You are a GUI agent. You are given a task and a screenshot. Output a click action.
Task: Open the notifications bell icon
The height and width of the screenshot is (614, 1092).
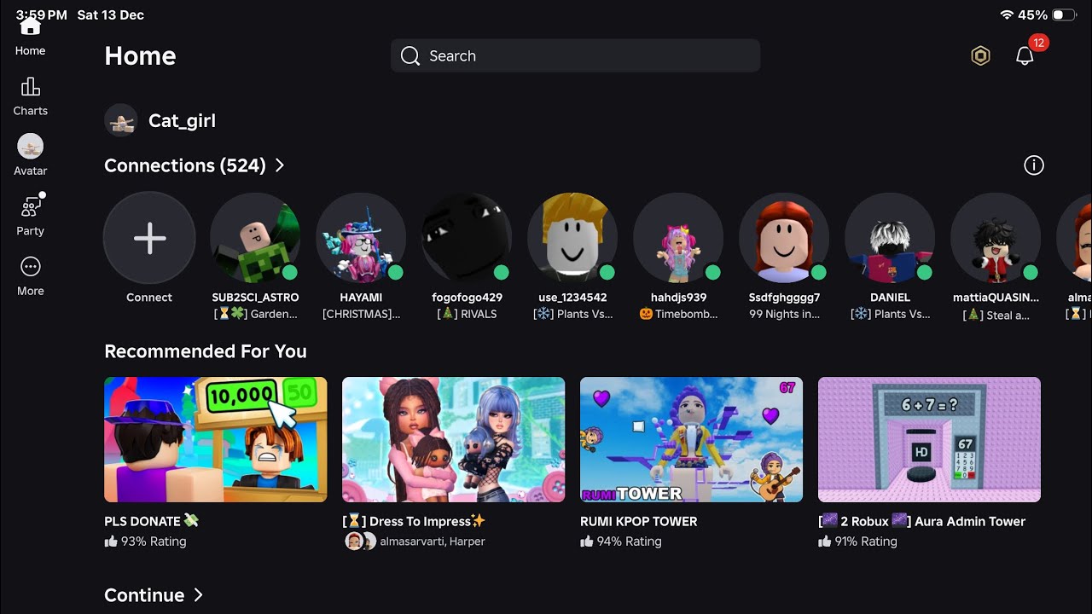(1025, 56)
